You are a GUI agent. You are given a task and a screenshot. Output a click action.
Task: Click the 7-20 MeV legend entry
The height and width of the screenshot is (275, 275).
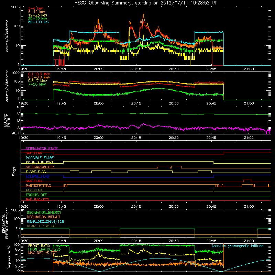coord(37,84)
